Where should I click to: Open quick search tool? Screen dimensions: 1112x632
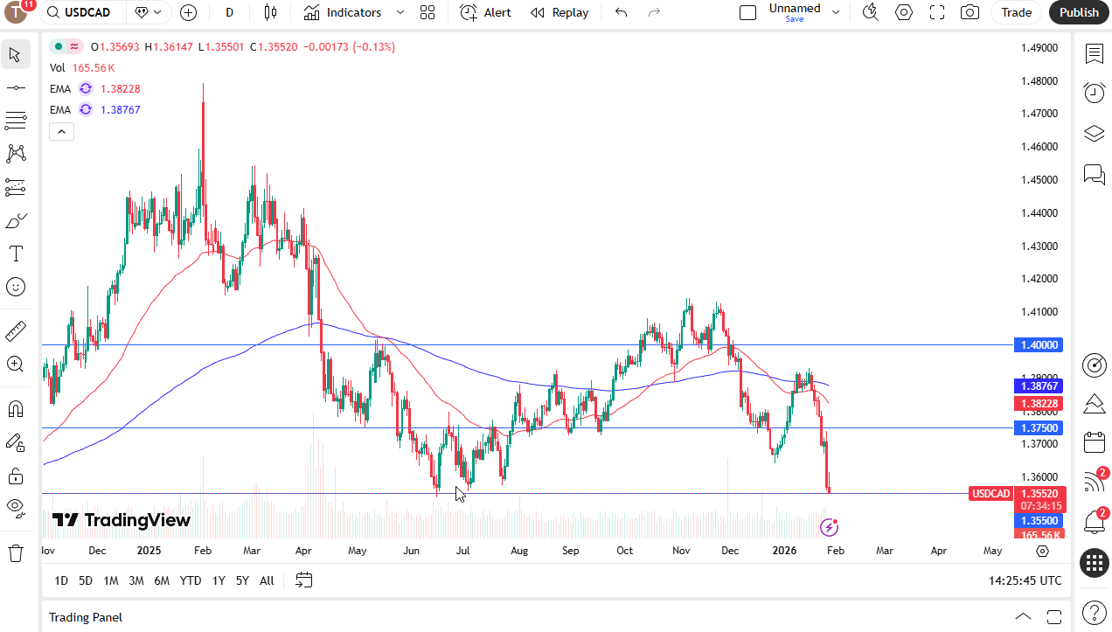pos(870,12)
